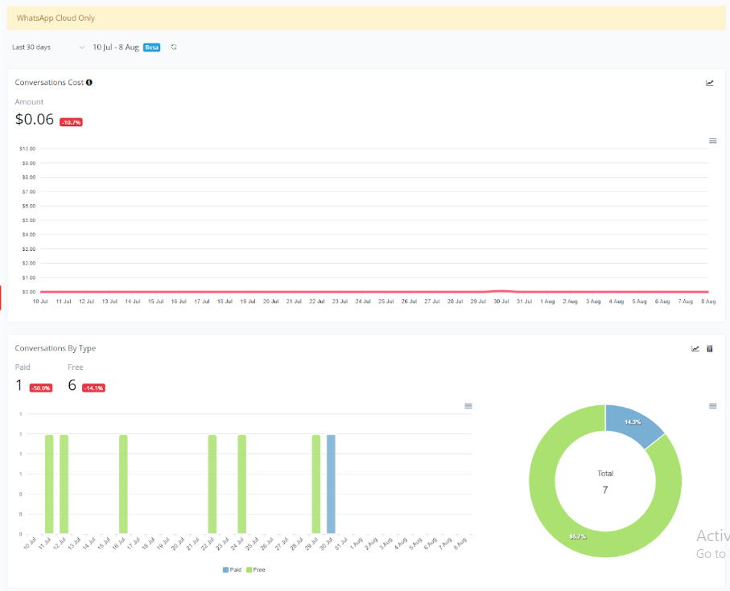Viewport: 730px width, 591px height.
Task: Click the refresh icon beside the date range
Action: point(174,47)
